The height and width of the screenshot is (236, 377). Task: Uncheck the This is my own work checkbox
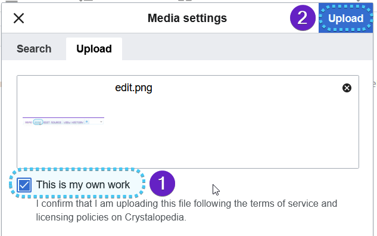[24, 185]
